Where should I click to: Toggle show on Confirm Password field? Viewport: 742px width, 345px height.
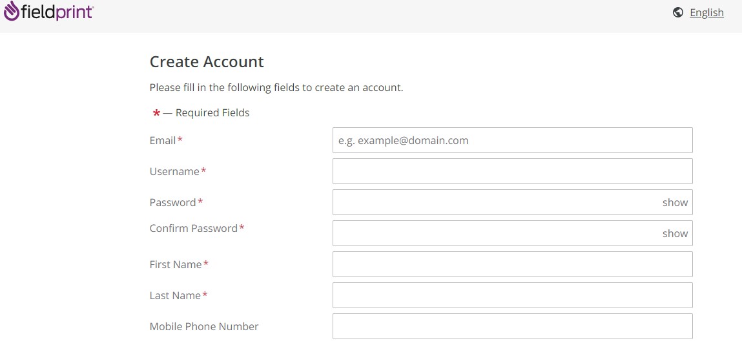(675, 233)
